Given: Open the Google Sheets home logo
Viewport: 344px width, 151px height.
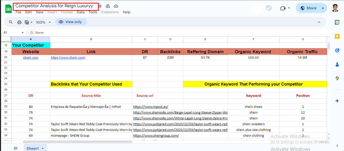Looking at the screenshot, I should 9,9.
